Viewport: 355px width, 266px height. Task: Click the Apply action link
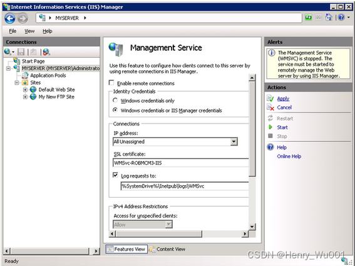pos(283,98)
